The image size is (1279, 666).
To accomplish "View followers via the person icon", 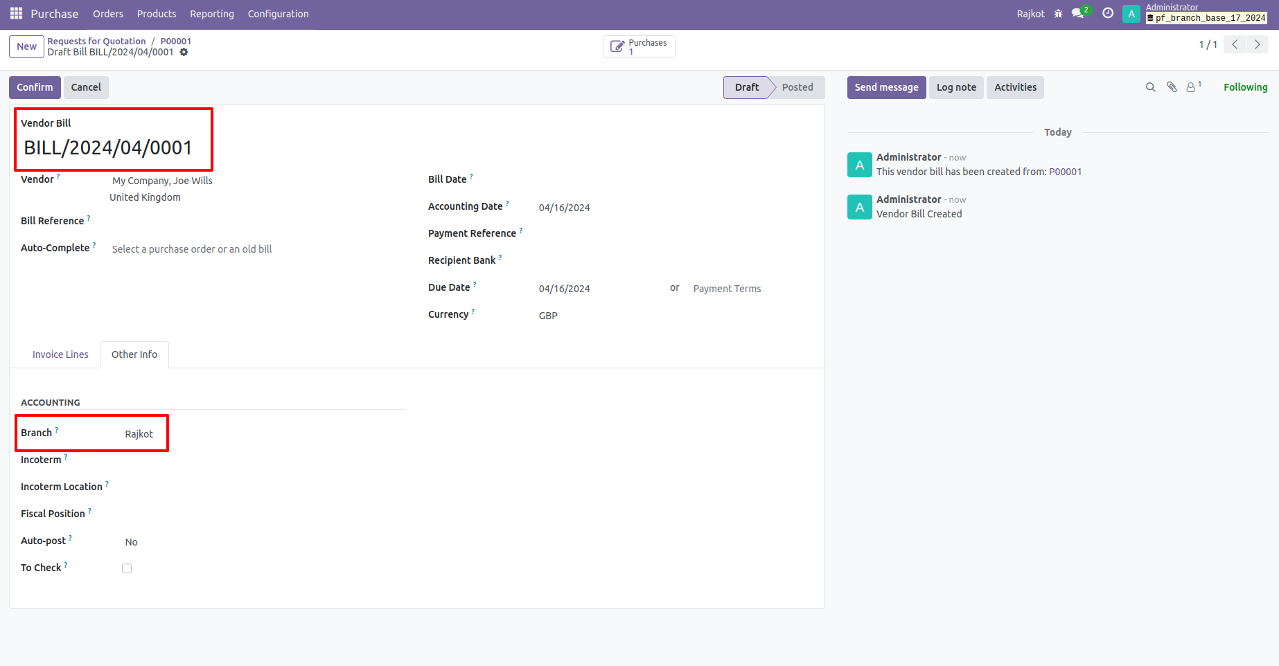I will (1191, 87).
